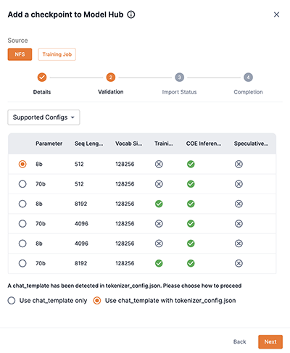Open the Supported Configs dropdown
Viewport: 290px width, 353px height.
click(43, 117)
